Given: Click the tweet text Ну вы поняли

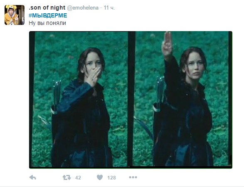Looking at the screenshot, I should pyautogui.click(x=47, y=23).
